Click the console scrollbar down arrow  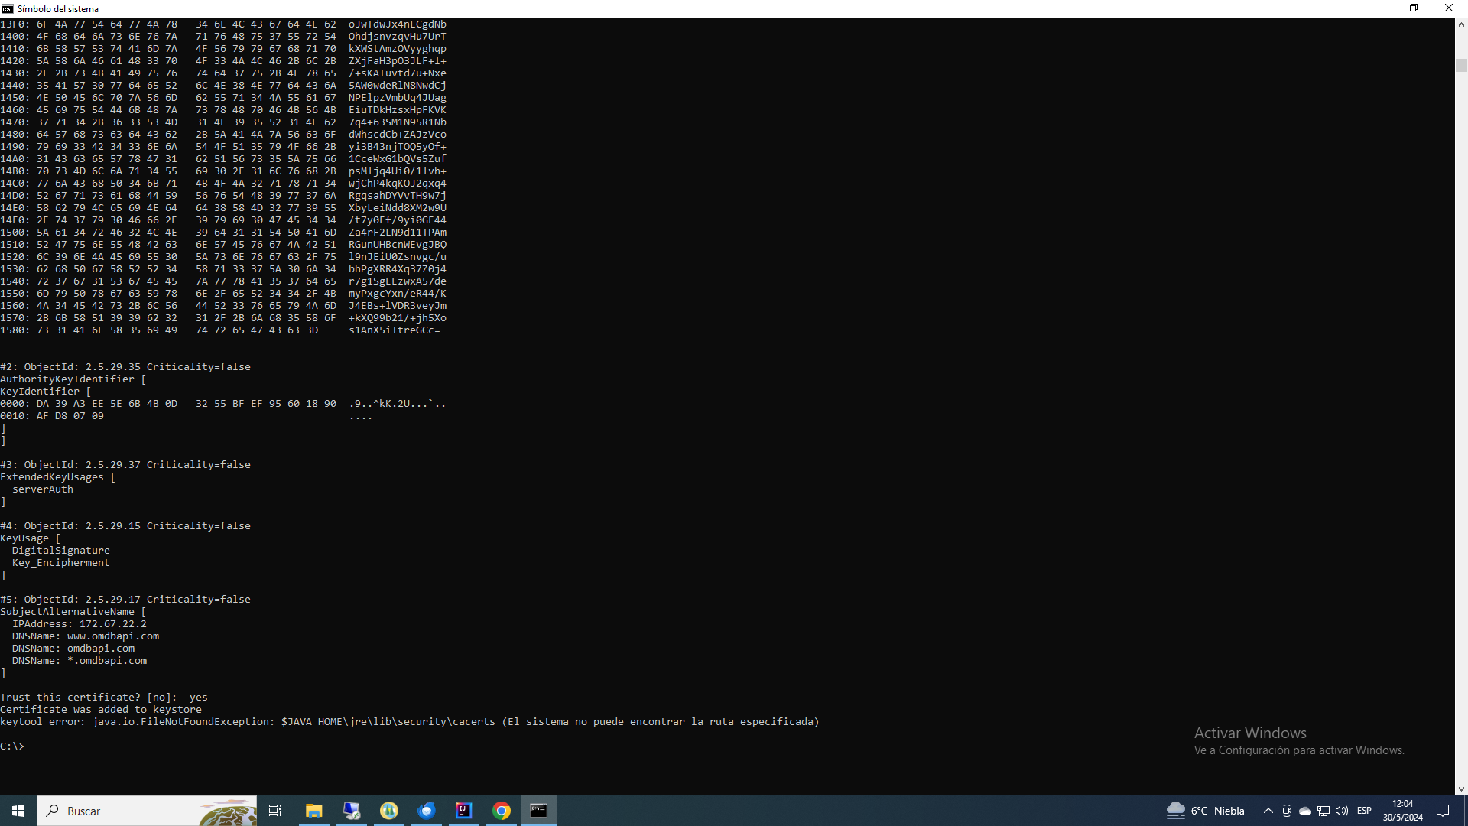tap(1461, 789)
